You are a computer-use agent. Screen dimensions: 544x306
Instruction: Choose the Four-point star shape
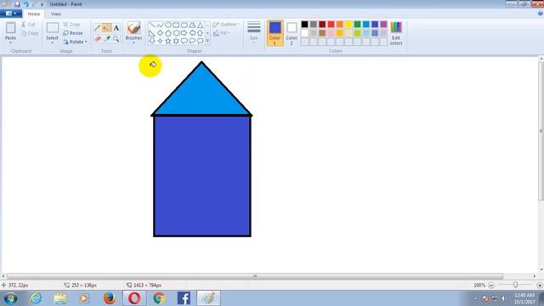tap(160, 41)
